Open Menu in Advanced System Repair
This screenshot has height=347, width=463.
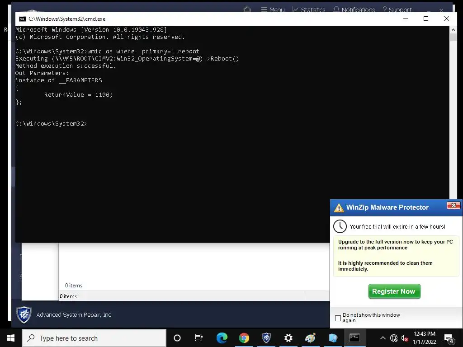pos(273,10)
